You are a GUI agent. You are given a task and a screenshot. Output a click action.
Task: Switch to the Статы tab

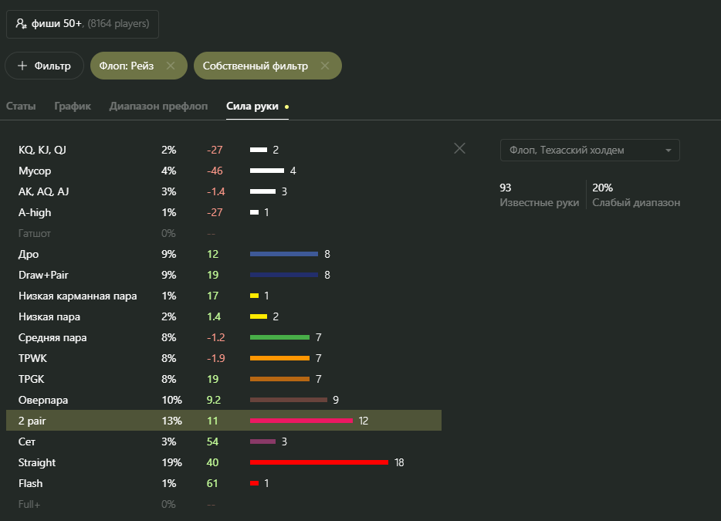pyautogui.click(x=21, y=107)
